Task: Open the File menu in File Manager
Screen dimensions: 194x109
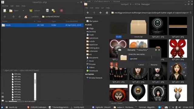Action: 87,8
